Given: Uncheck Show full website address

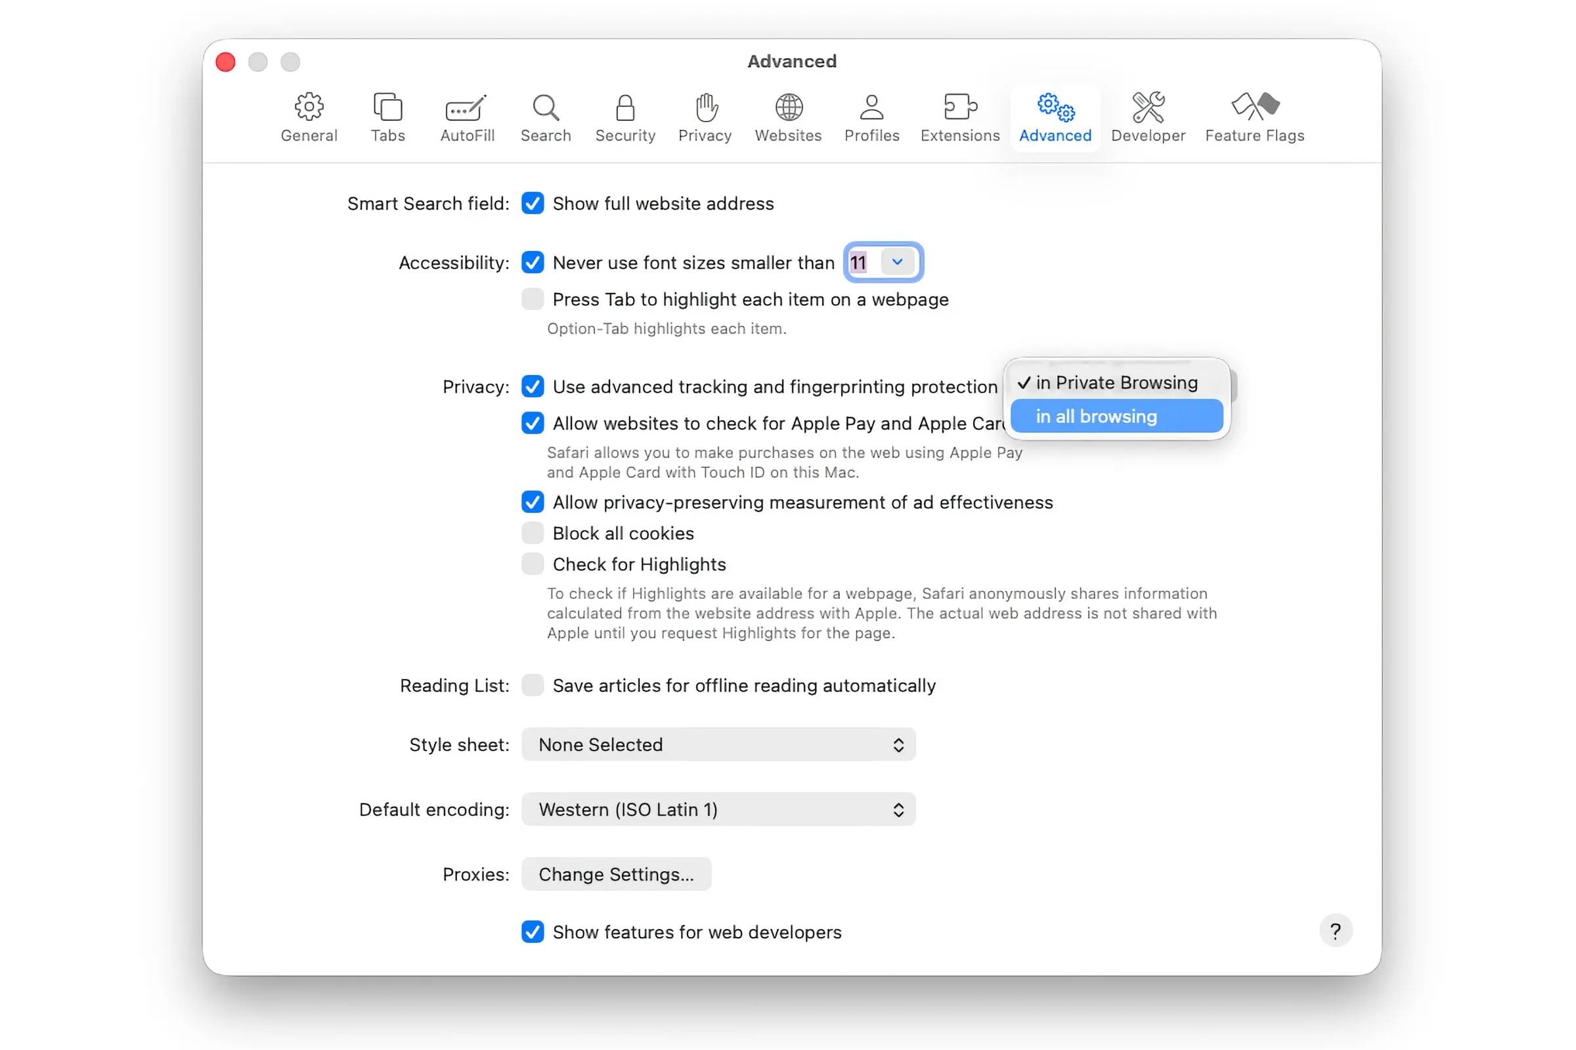Looking at the screenshot, I should 533,204.
